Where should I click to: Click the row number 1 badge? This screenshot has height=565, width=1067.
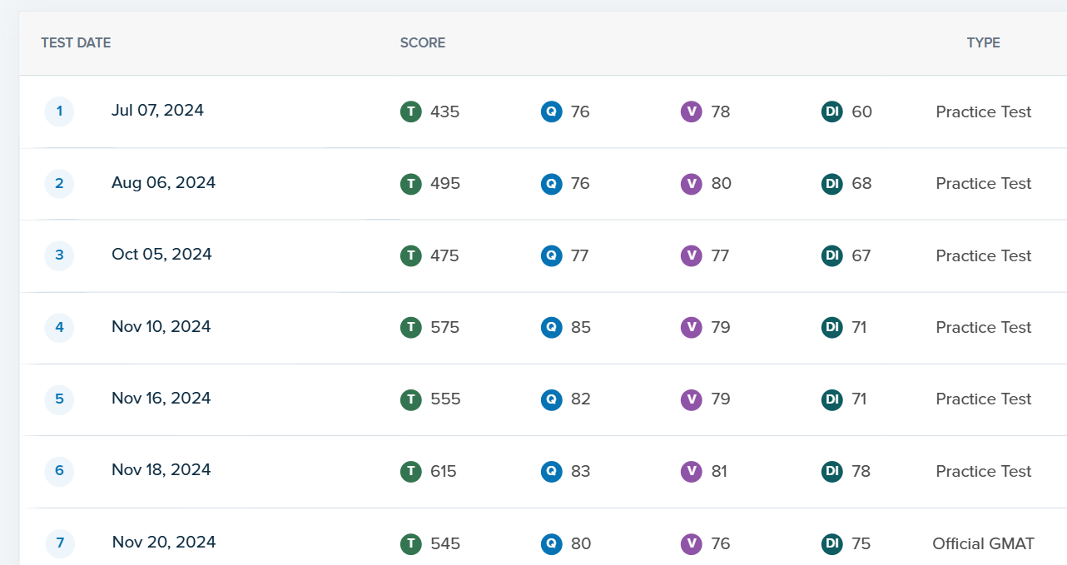(x=59, y=112)
